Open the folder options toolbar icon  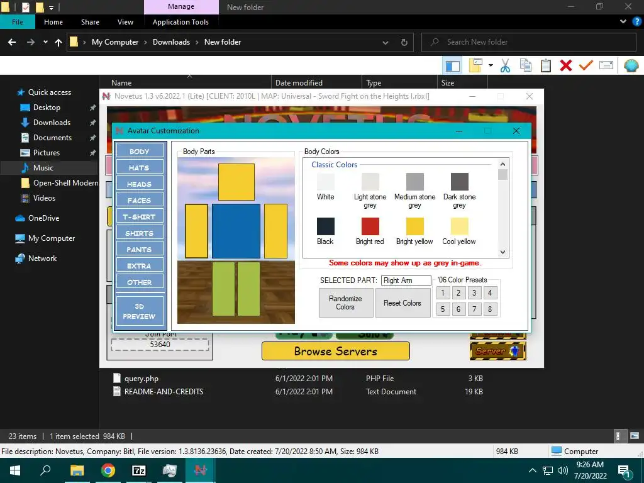pos(475,65)
